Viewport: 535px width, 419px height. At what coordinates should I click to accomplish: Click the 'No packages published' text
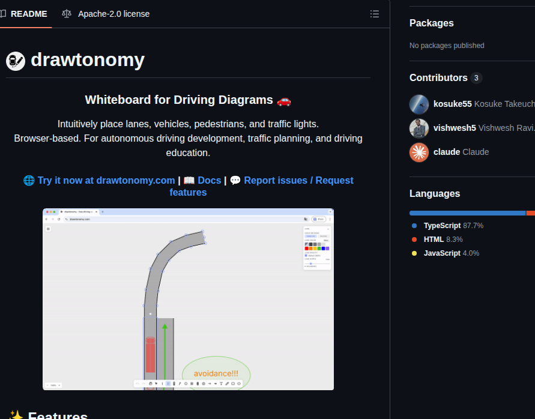tap(447, 46)
